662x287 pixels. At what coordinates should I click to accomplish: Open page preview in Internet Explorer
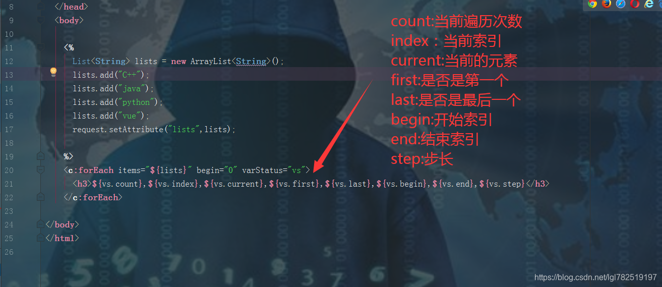point(649,4)
